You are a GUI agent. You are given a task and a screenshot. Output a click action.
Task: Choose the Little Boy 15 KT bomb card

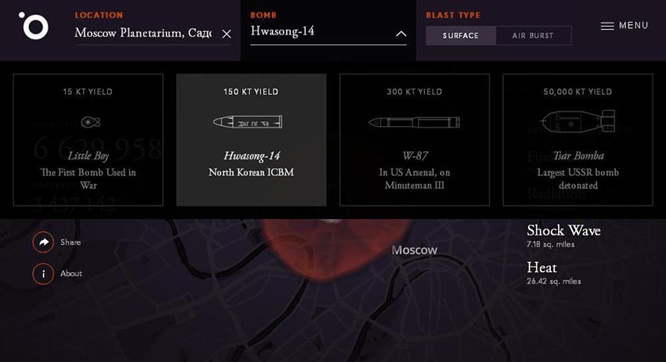[88, 140]
